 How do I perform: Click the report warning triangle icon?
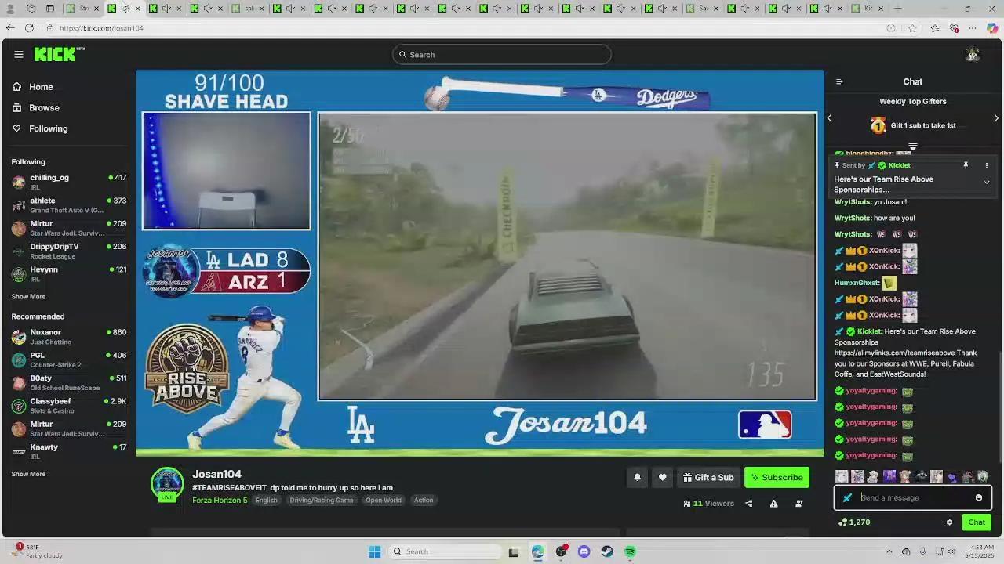(773, 503)
